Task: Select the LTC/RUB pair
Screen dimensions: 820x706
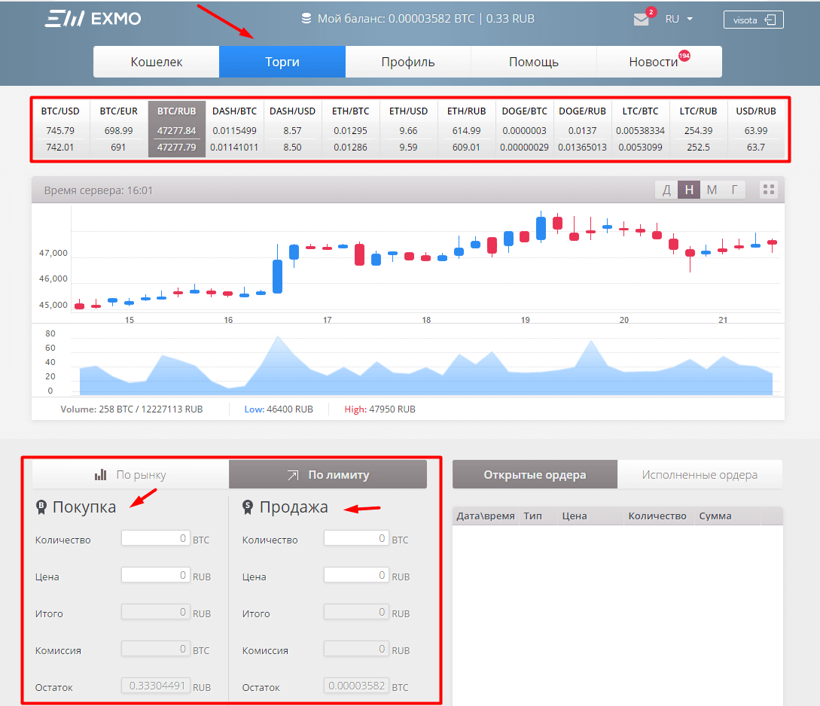Action: [698, 129]
